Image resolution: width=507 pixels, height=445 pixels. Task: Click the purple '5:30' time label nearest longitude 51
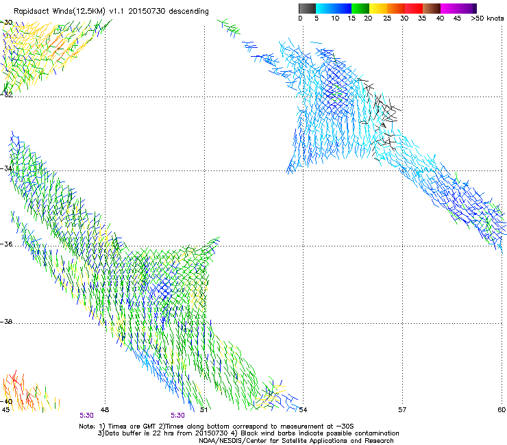[x=178, y=416]
